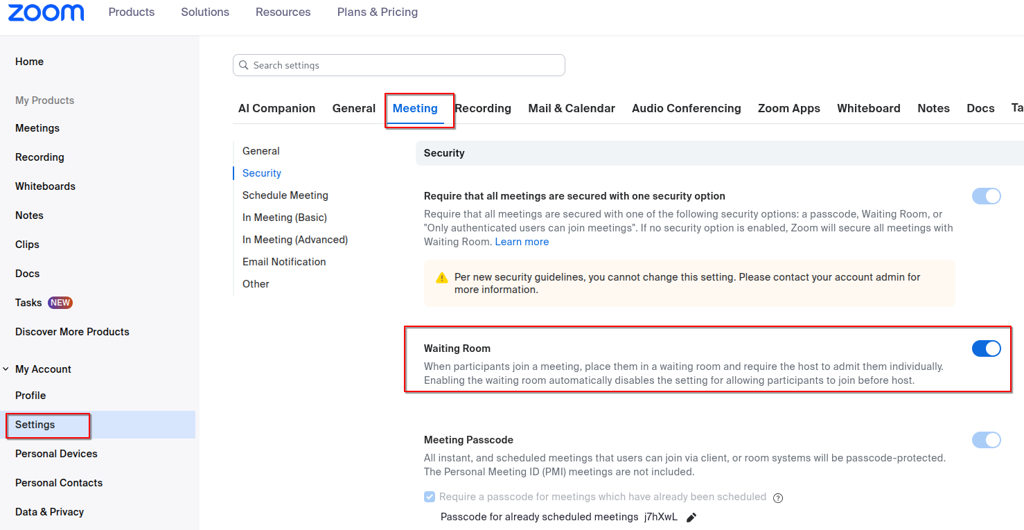
Task: Click the pencil icon to edit passcode
Action: click(691, 517)
